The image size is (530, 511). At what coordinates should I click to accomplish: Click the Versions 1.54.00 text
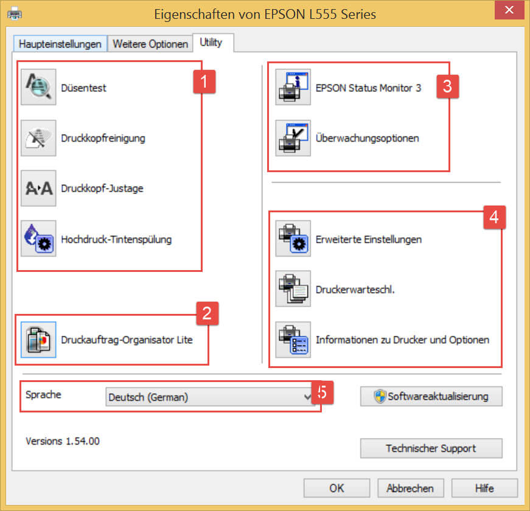pyautogui.click(x=63, y=441)
